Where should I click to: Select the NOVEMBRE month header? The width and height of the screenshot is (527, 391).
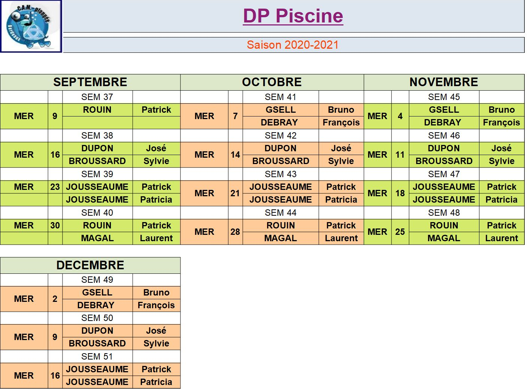coord(444,82)
